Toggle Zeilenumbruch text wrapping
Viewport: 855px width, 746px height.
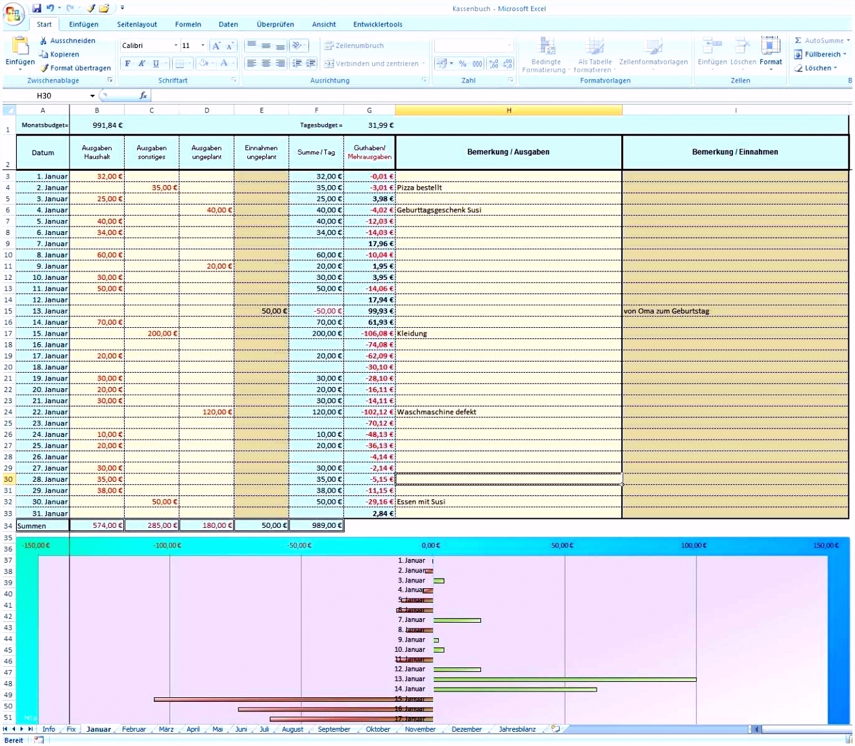pyautogui.click(x=354, y=45)
